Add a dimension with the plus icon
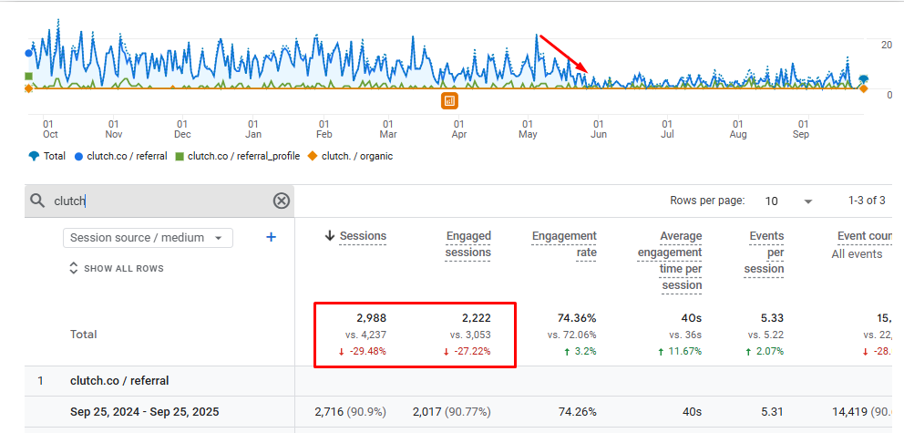The height and width of the screenshot is (433, 904). [x=271, y=238]
